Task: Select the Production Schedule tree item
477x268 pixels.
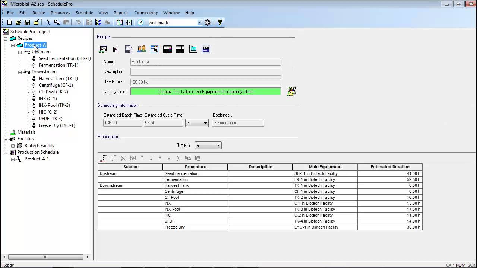Action: pos(38,152)
